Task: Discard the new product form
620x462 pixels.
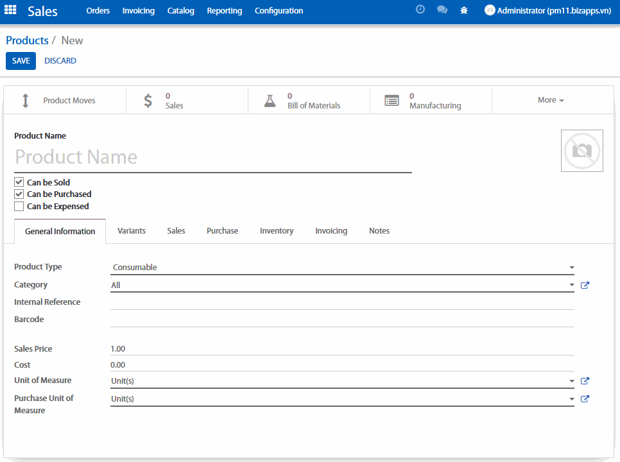Action: click(x=60, y=61)
